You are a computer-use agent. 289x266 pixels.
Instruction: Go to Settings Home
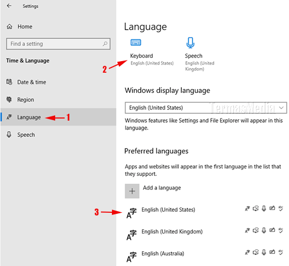pos(25,26)
